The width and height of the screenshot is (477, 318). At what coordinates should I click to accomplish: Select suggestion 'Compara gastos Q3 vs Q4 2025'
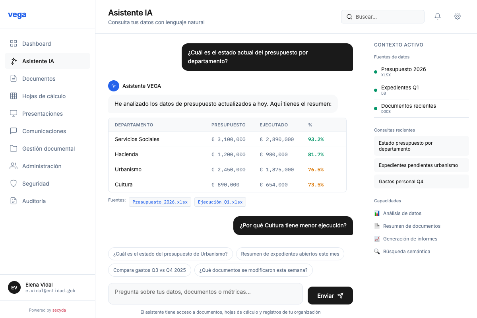[149, 270]
